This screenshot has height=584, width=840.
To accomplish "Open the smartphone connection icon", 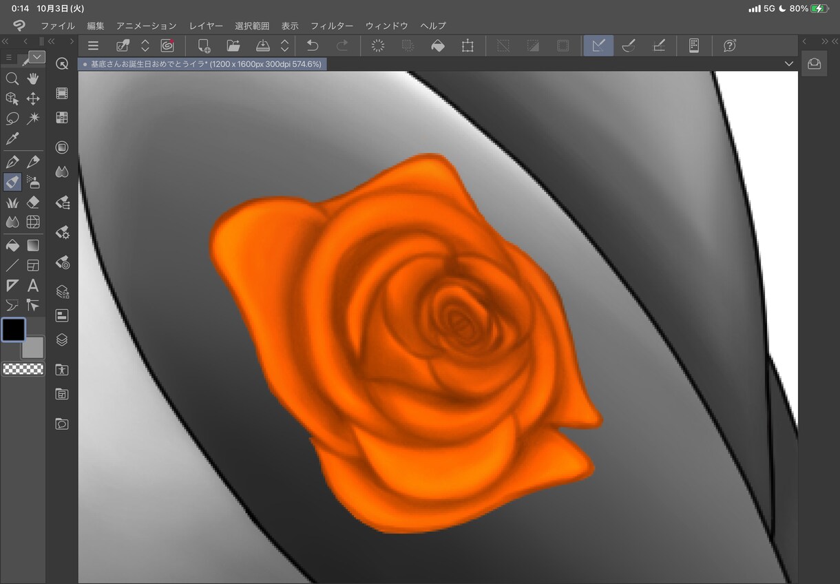I will 694,45.
